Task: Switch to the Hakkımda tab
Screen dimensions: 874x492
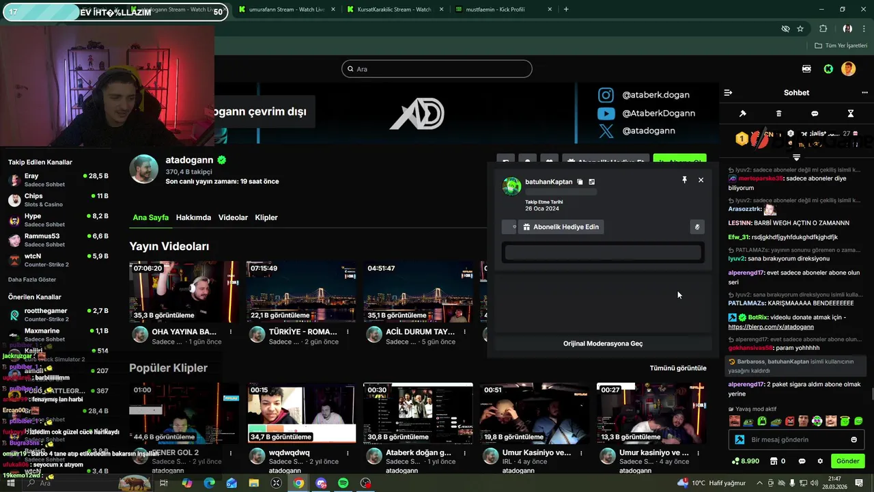Action: pyautogui.click(x=193, y=217)
